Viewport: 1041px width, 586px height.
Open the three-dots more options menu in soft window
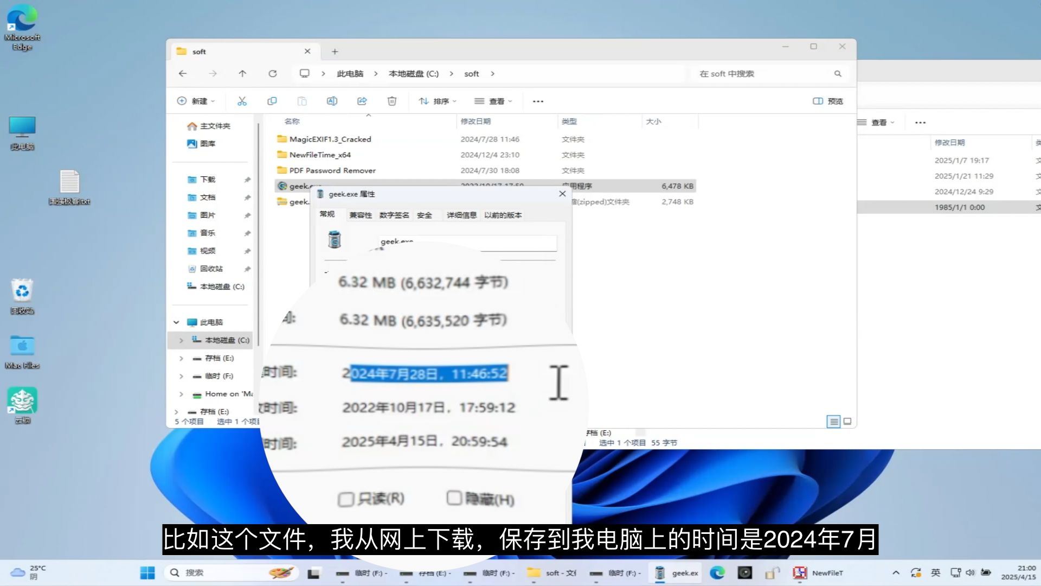pyautogui.click(x=538, y=101)
